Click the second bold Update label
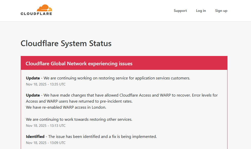Screen dimensions: 251x149 33,95
